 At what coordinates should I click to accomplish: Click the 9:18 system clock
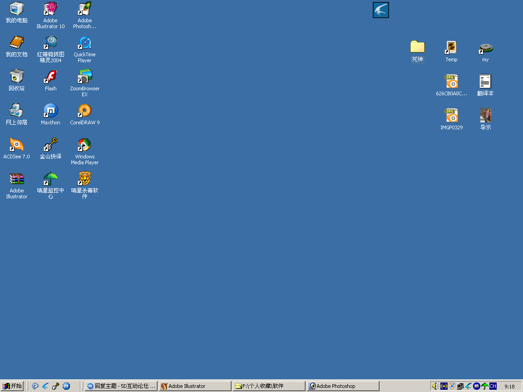(509, 387)
